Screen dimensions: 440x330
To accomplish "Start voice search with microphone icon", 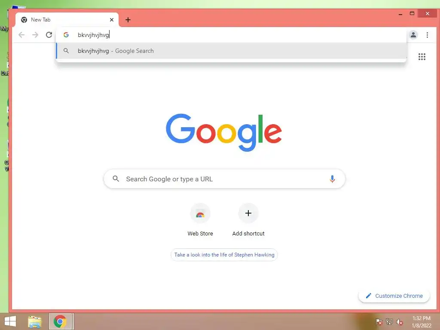I will (332, 179).
